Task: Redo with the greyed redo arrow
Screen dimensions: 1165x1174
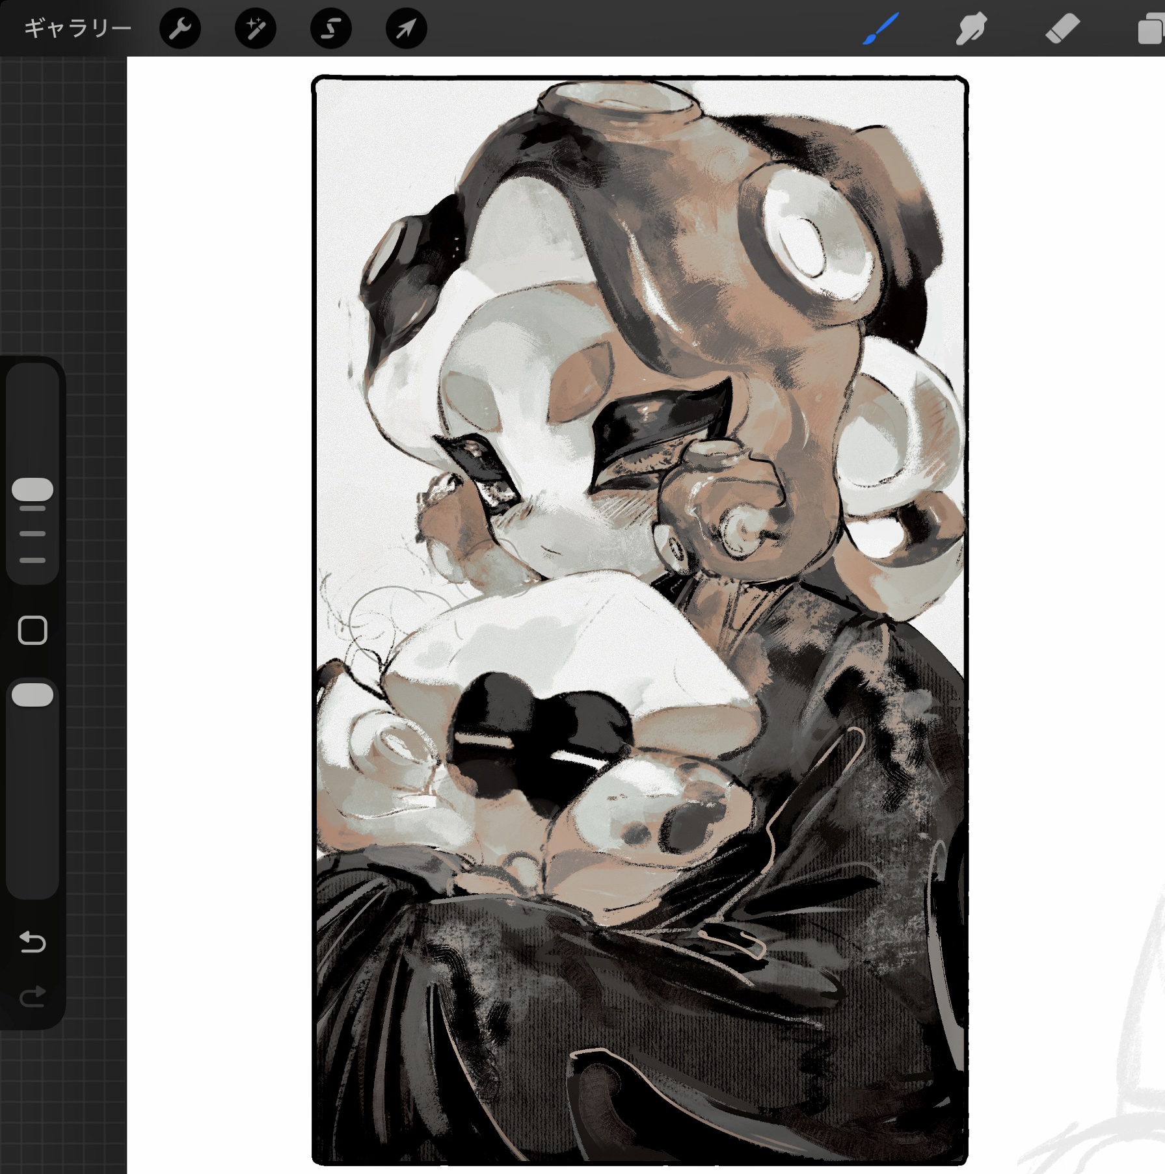Action: [x=33, y=996]
